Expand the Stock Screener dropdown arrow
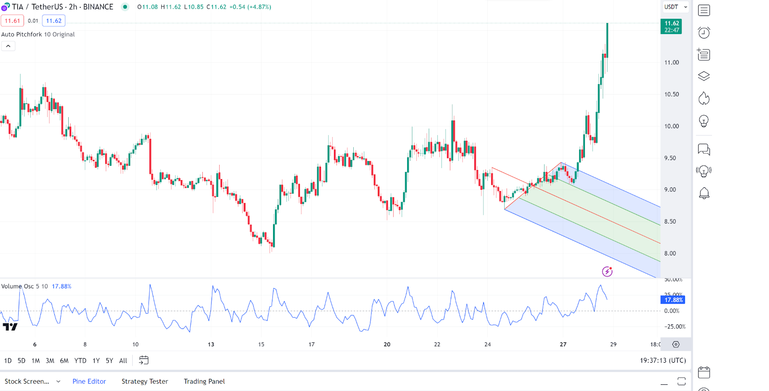The image size is (769, 391). pyautogui.click(x=58, y=381)
